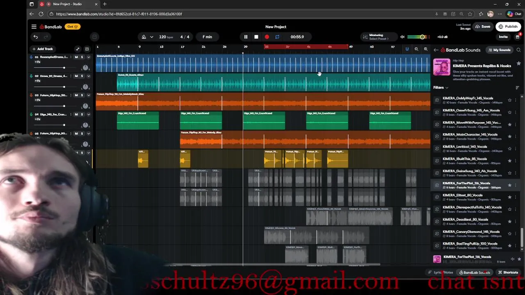
Task: Click the Mastering sliders icon
Action: [365, 37]
